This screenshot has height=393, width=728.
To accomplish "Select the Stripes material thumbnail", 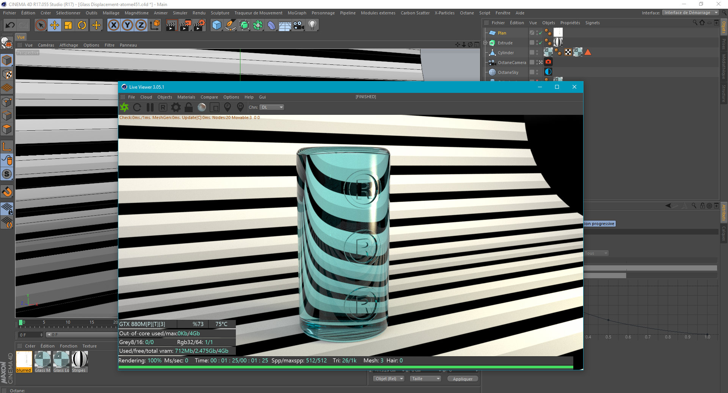I will (80, 359).
